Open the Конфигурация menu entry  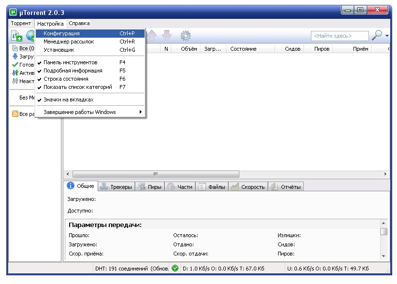(x=90, y=33)
